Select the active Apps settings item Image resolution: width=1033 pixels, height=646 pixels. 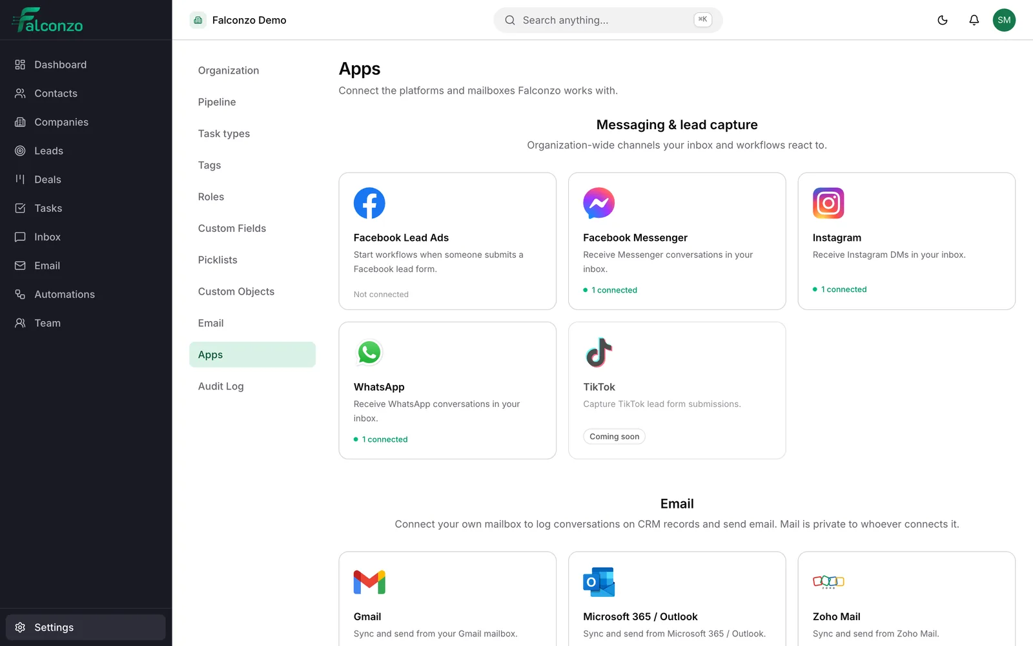pyautogui.click(x=252, y=355)
